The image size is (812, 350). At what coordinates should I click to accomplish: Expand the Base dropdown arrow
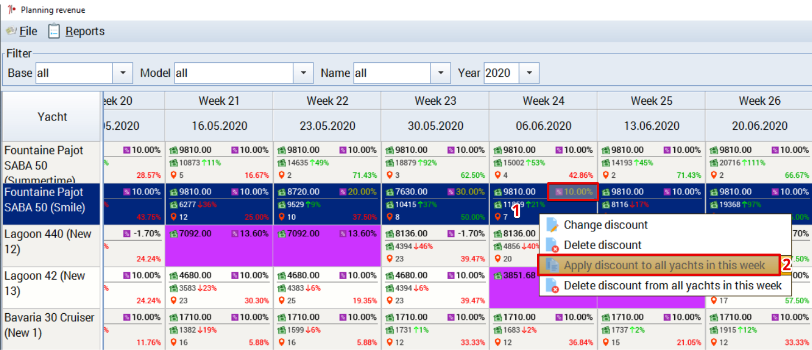point(123,73)
